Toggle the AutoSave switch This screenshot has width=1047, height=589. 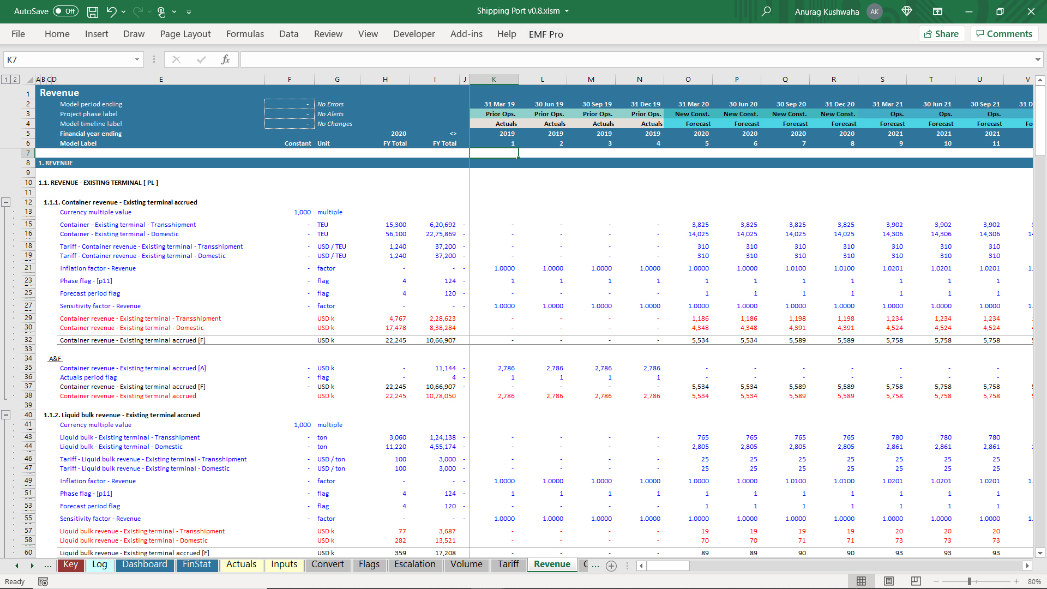point(66,11)
